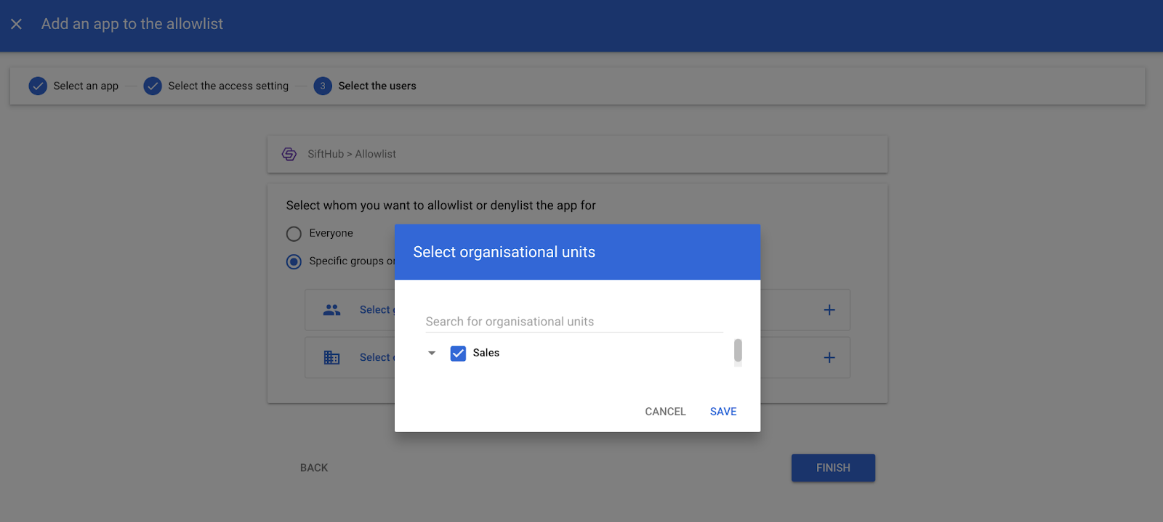Image resolution: width=1163 pixels, height=522 pixels.
Task: Click the access setting step checkmark icon
Action: [x=153, y=86]
